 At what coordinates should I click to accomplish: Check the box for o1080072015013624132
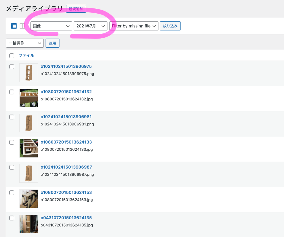(x=12, y=92)
